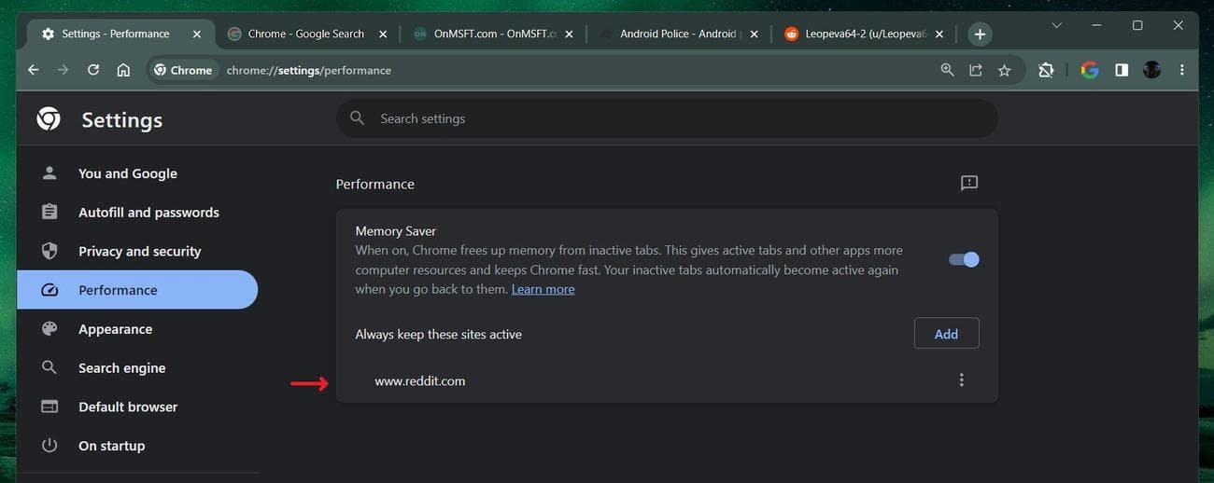Click the You and Google person icon
The width and height of the screenshot is (1214, 483).
tap(49, 173)
